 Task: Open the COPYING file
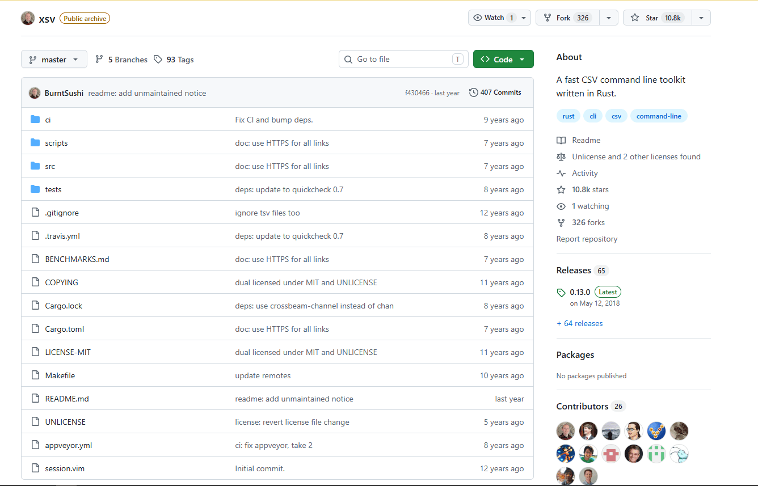(x=61, y=282)
